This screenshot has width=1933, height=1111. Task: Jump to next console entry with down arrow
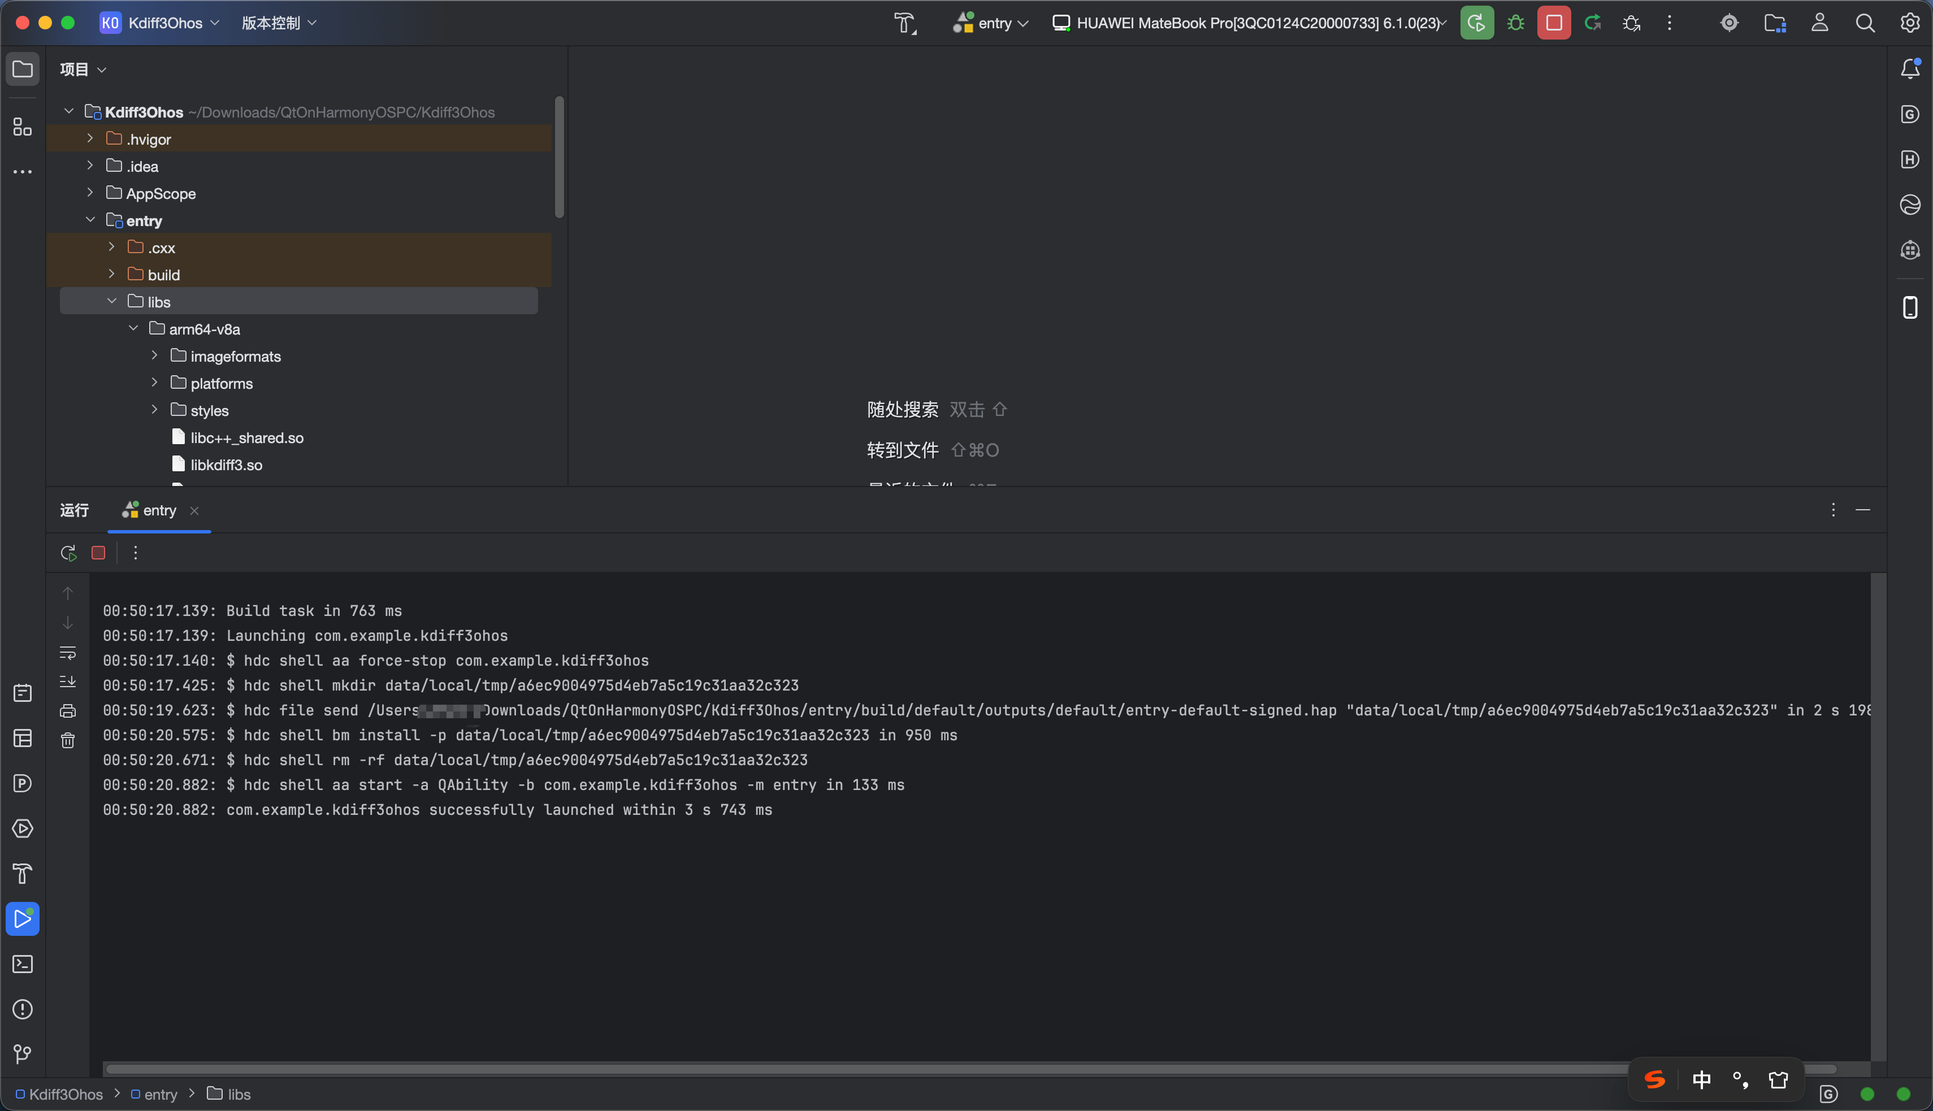68,623
